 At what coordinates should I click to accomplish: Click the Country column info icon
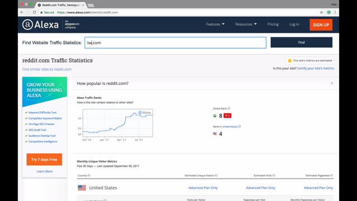pos(89,175)
